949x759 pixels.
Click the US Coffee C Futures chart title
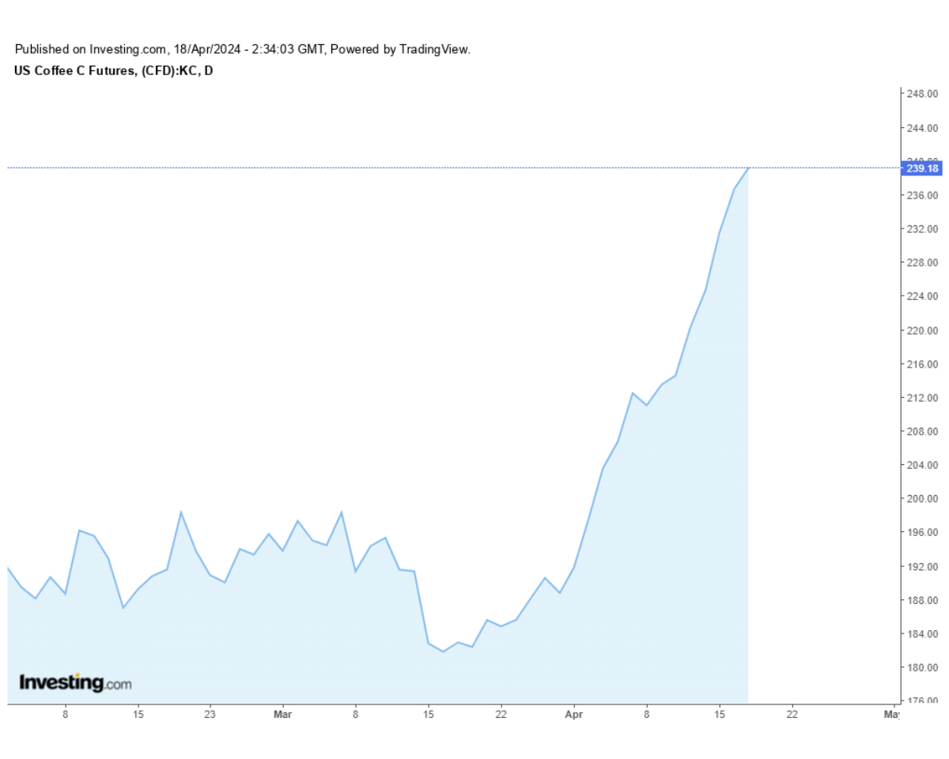(113, 70)
